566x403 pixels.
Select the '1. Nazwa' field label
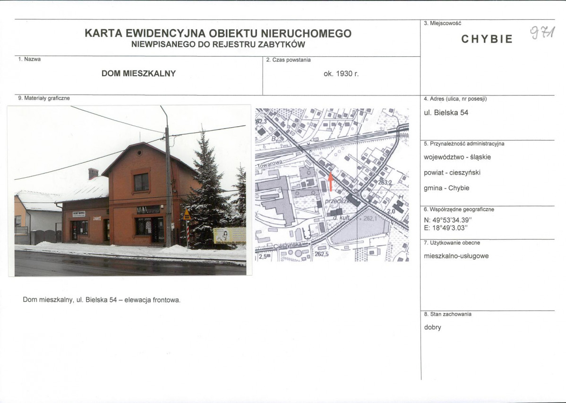point(29,59)
